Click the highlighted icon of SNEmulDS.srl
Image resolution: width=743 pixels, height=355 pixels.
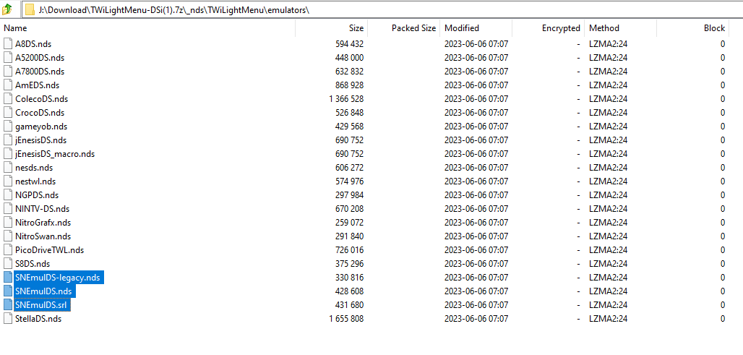(7, 305)
